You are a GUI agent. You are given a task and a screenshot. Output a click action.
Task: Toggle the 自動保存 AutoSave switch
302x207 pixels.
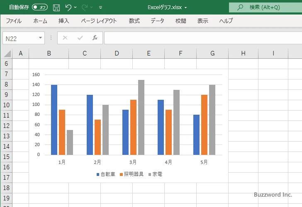pos(40,7)
